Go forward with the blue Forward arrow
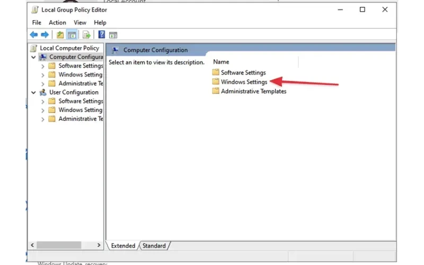Viewport: 424px width, 265px height. (x=45, y=34)
